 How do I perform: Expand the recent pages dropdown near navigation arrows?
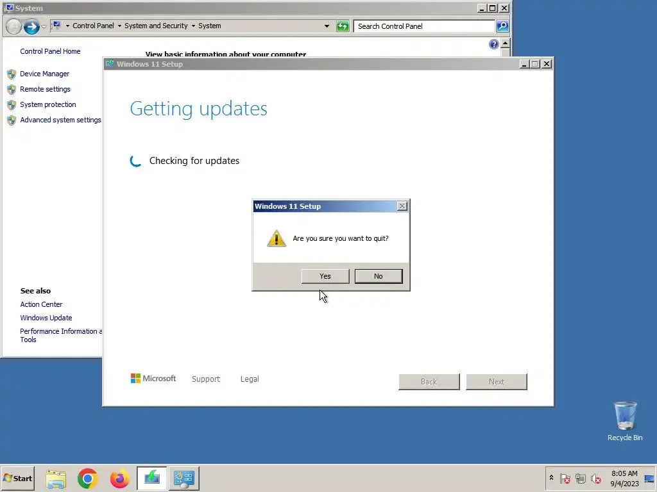pos(44,26)
